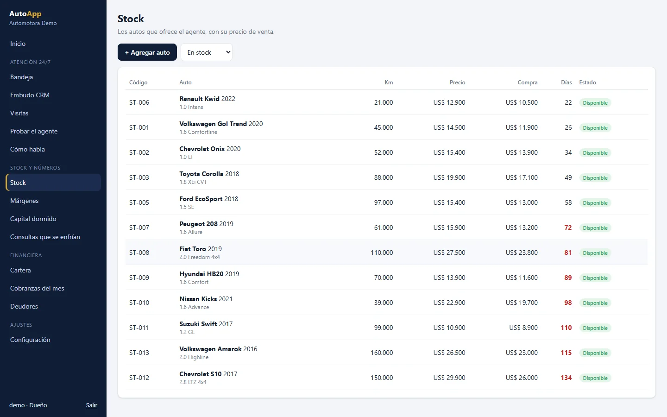Image resolution: width=667 pixels, height=417 pixels.
Task: Open Capital dormido page
Action: [53, 219]
